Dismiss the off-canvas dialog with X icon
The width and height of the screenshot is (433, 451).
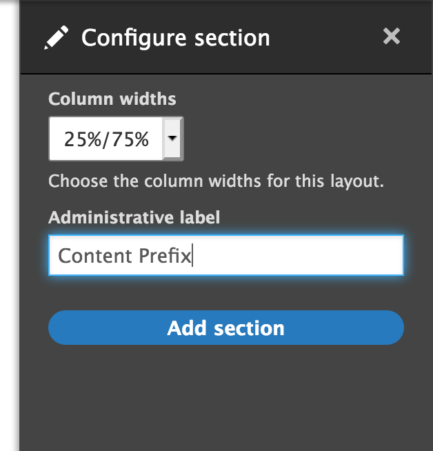[x=392, y=36]
